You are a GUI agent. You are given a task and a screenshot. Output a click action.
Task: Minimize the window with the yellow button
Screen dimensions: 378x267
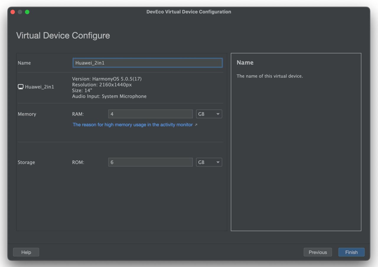pyautogui.click(x=20, y=12)
